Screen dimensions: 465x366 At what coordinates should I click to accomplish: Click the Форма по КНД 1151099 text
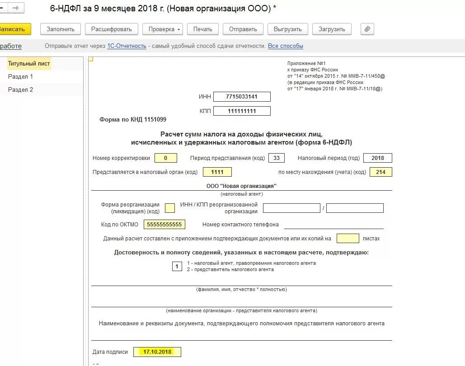[133, 120]
